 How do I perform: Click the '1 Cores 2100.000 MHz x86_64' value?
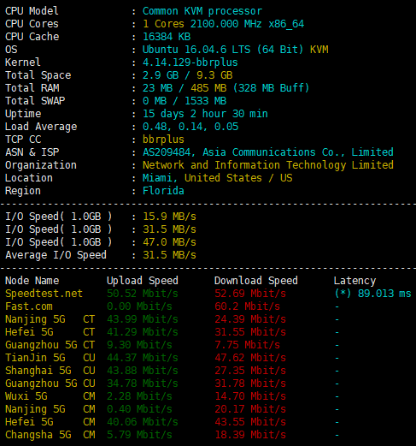coord(224,24)
